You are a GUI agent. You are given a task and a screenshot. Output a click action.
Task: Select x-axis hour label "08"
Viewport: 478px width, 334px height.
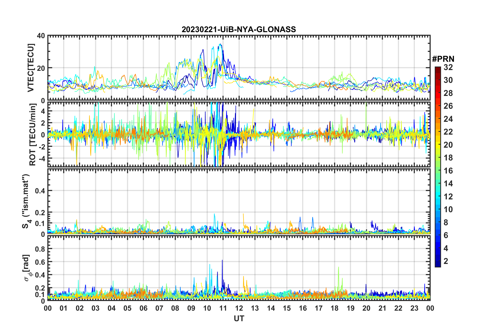[175, 308]
